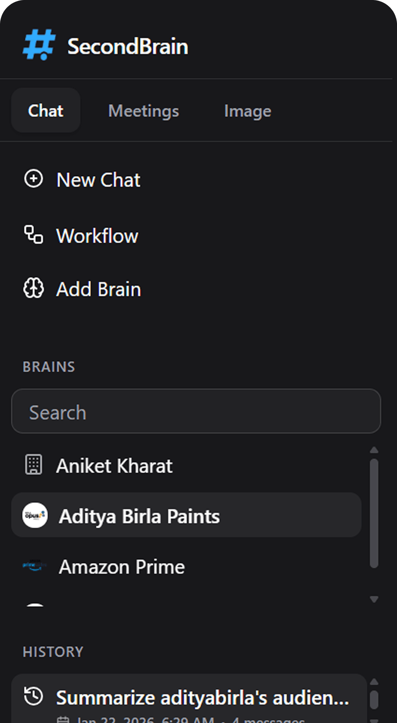
Task: Select the Chat tab
Action: coord(45,111)
